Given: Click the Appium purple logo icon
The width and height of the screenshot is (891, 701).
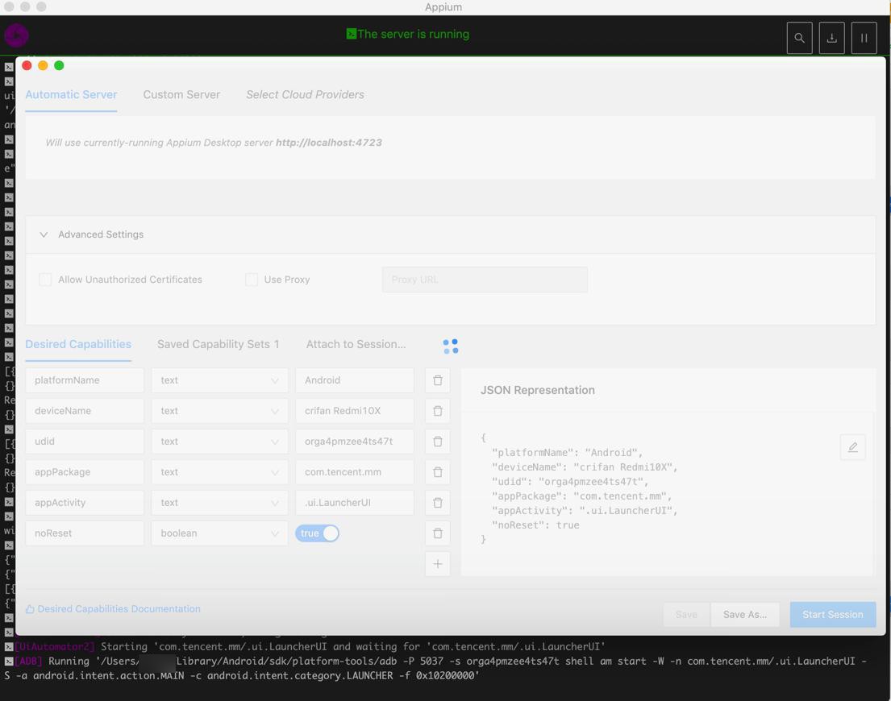Looking at the screenshot, I should (16, 35).
